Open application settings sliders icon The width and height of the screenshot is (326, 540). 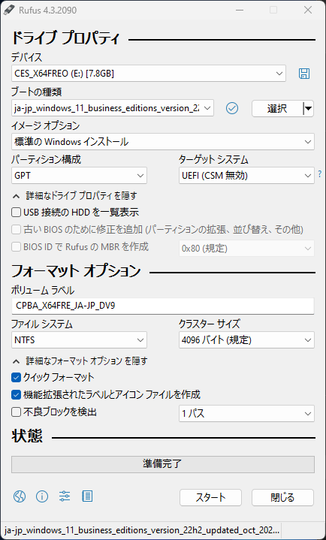click(x=65, y=496)
